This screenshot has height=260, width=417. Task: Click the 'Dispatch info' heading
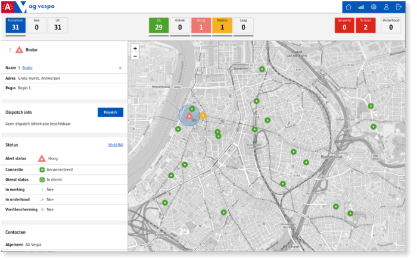click(18, 112)
